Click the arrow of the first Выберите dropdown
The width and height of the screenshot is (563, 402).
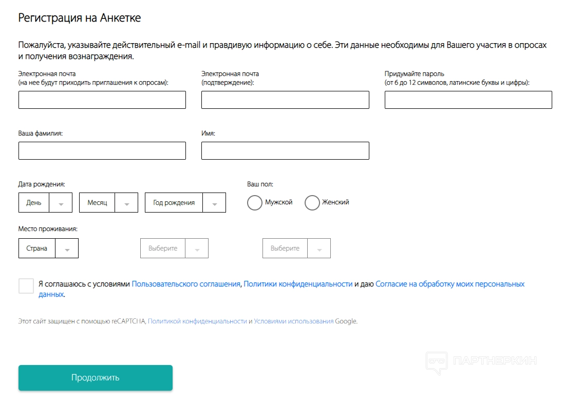(x=196, y=249)
